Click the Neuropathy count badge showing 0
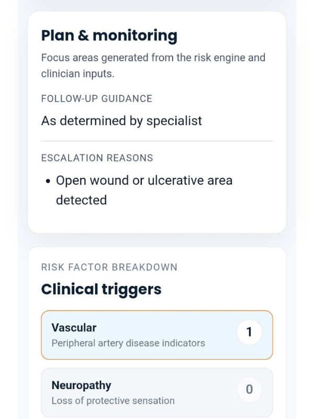 250,389
